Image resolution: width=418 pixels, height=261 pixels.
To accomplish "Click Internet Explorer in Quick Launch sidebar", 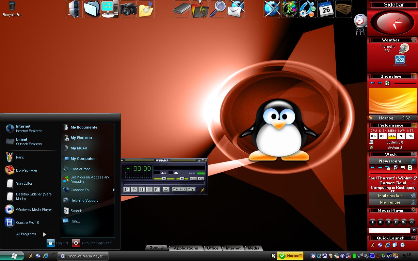I will (x=388, y=245).
